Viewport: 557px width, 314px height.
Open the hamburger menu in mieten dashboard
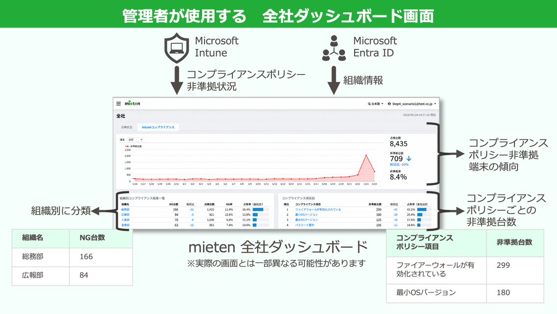(119, 104)
